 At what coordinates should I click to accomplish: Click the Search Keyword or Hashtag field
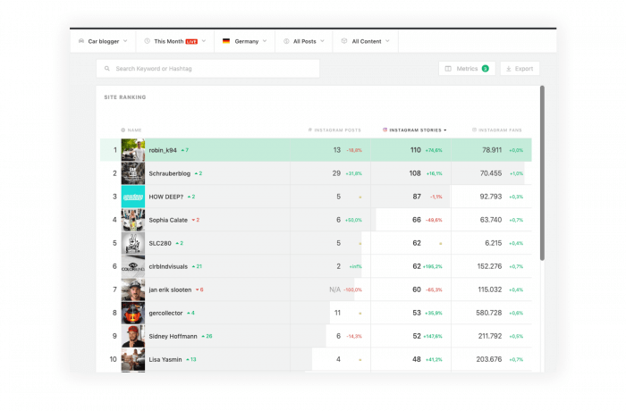(207, 69)
